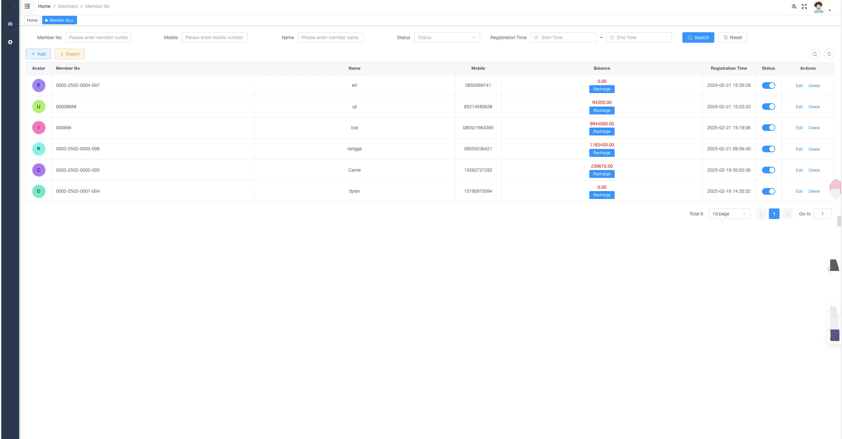Edit member erl
842x439 pixels.
tap(799, 86)
